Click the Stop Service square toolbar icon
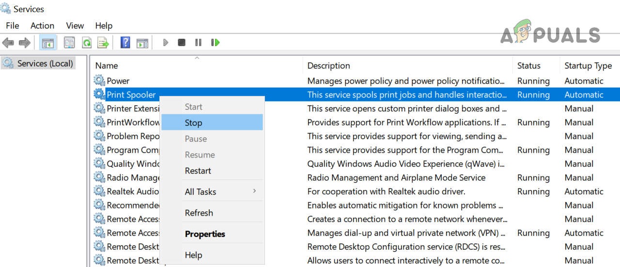This screenshot has width=620, height=267. point(182,43)
